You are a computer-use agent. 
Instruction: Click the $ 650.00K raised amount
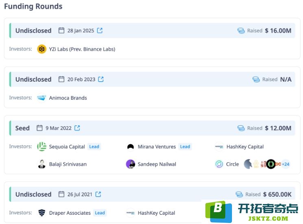click(x=277, y=194)
